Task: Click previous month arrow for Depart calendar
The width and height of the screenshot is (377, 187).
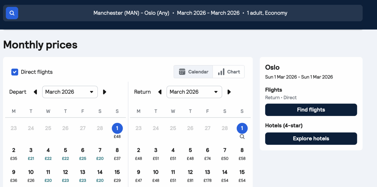Action: click(35, 92)
